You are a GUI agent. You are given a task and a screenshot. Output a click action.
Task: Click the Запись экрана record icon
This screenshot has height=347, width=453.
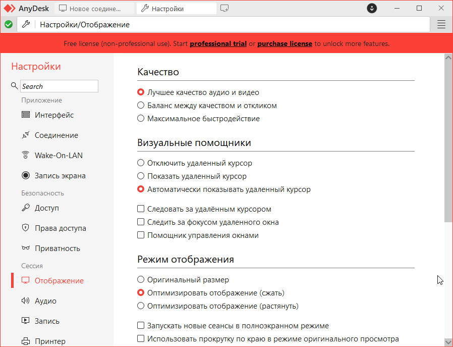26,176
